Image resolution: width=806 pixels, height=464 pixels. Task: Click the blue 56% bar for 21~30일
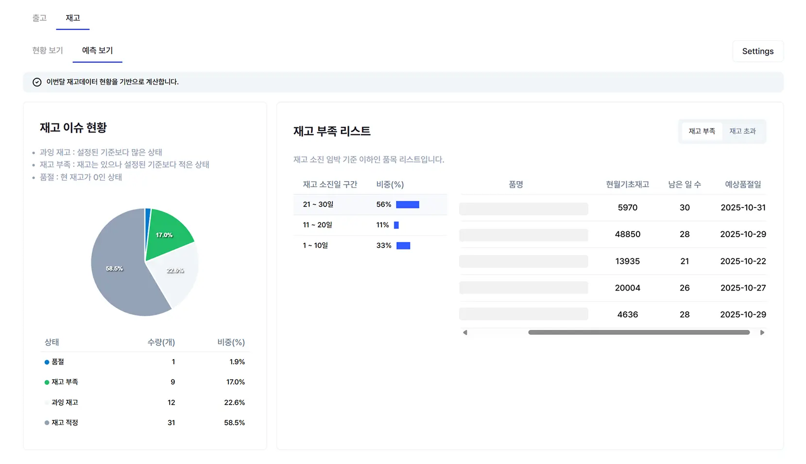407,204
